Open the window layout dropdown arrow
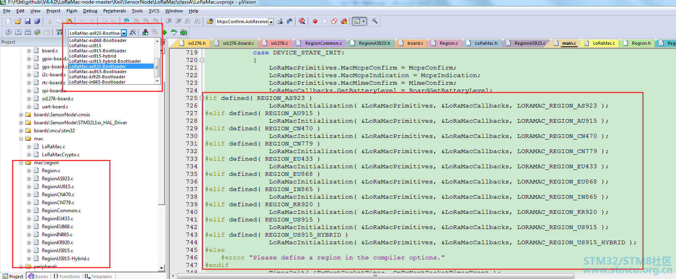676x279 pixels. [363, 21]
